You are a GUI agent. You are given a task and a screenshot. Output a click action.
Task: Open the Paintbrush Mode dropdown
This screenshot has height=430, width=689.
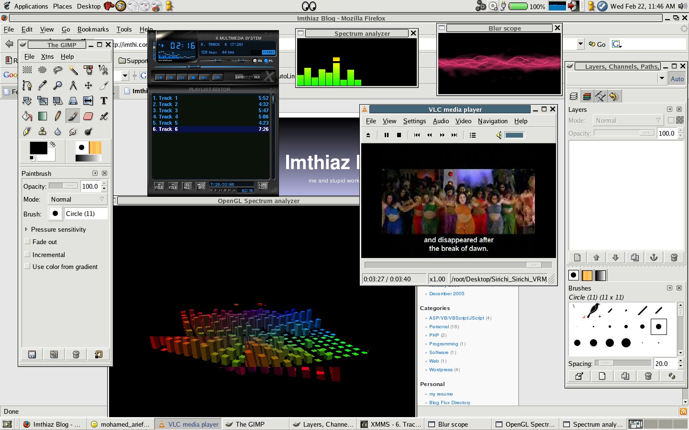(x=77, y=199)
